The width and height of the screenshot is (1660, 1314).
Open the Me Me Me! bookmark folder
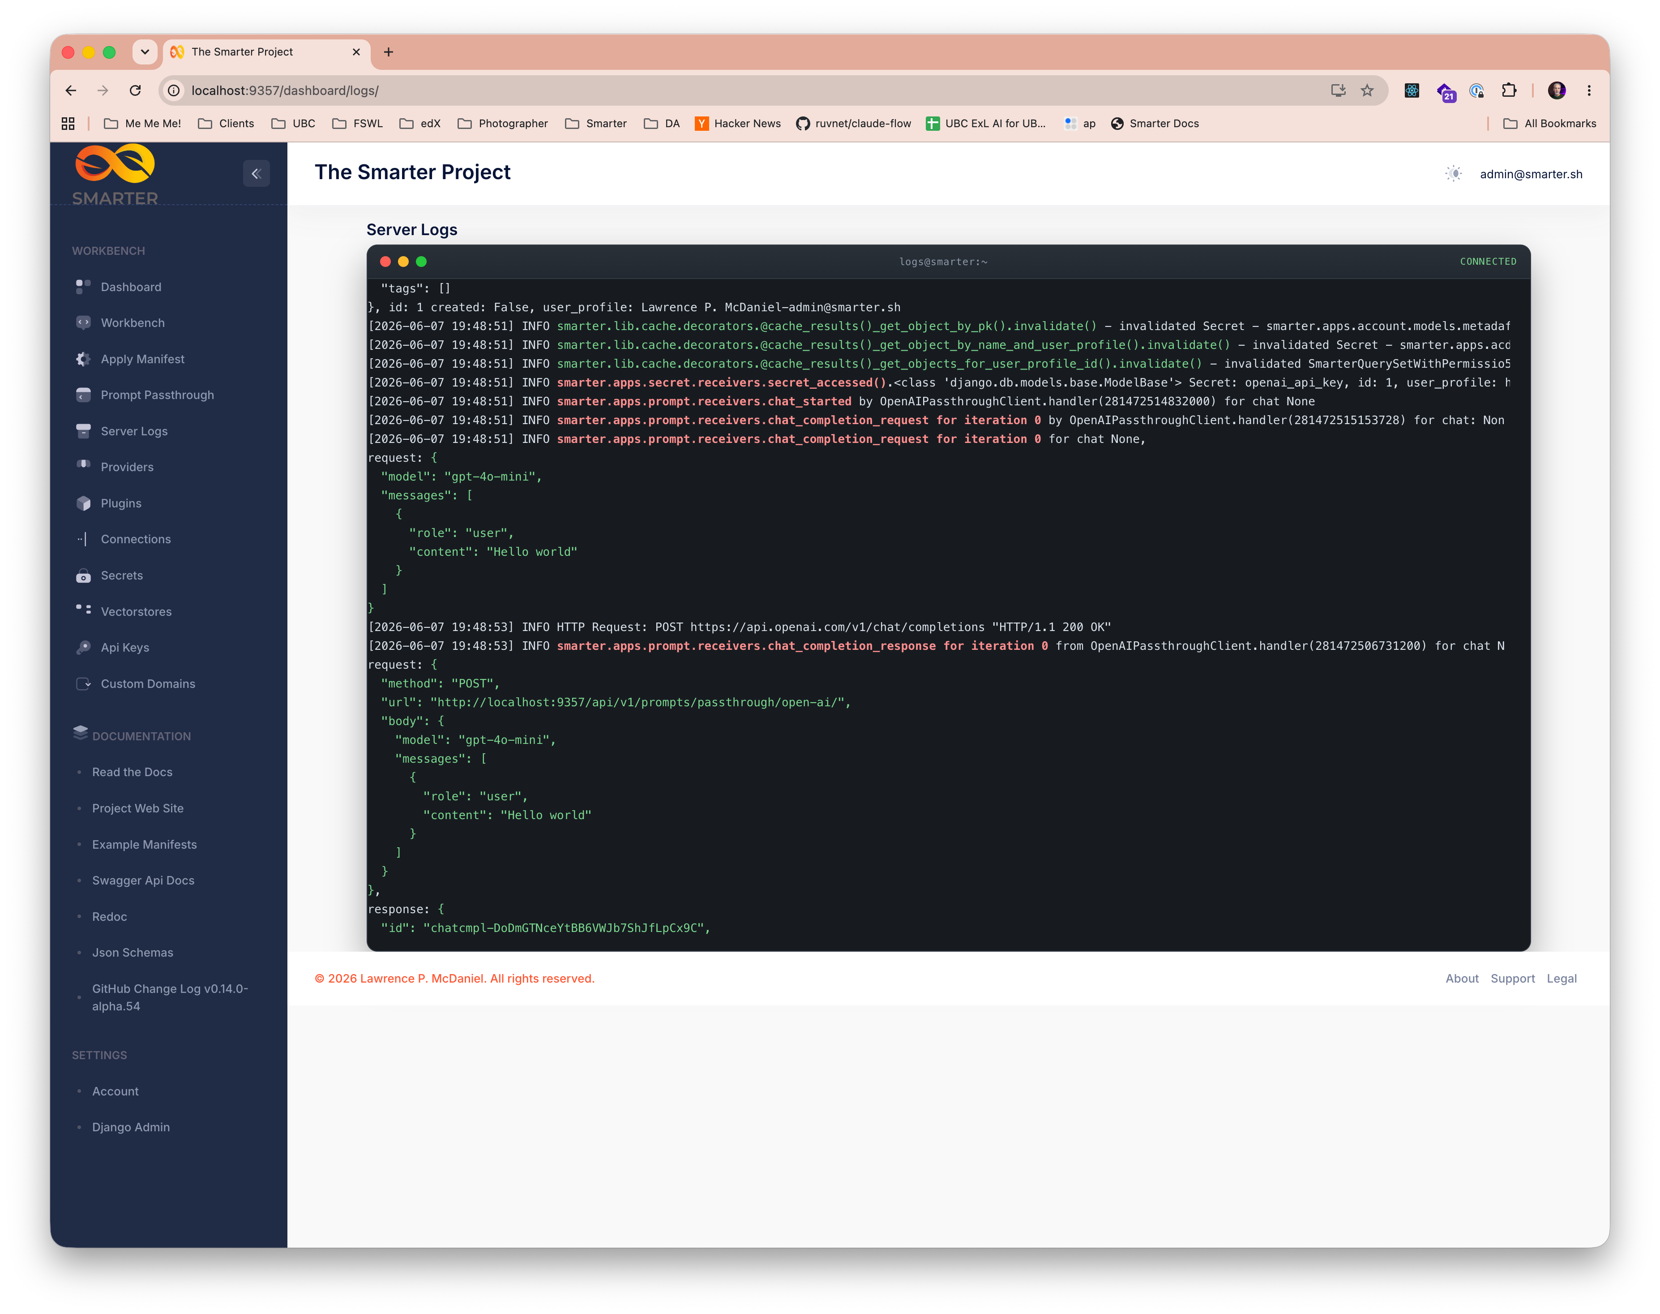pos(142,124)
